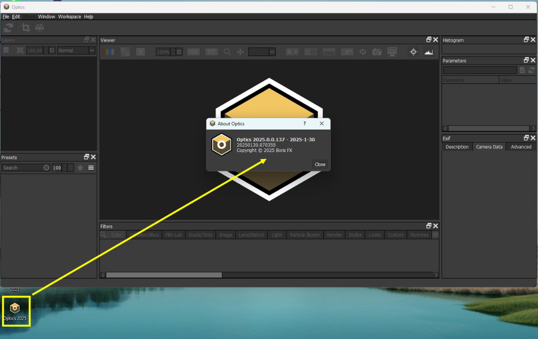
Task: Click the Add Layer icon in Layers panel
Action: [x=6, y=50]
